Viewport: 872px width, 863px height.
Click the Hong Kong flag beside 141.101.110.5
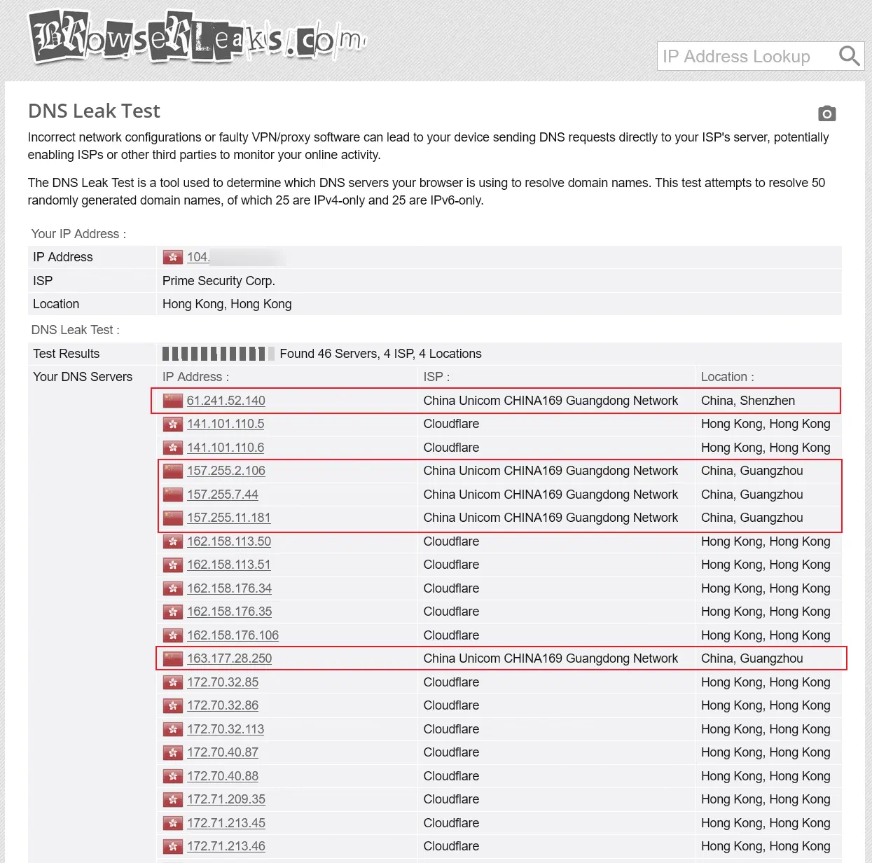[172, 424]
